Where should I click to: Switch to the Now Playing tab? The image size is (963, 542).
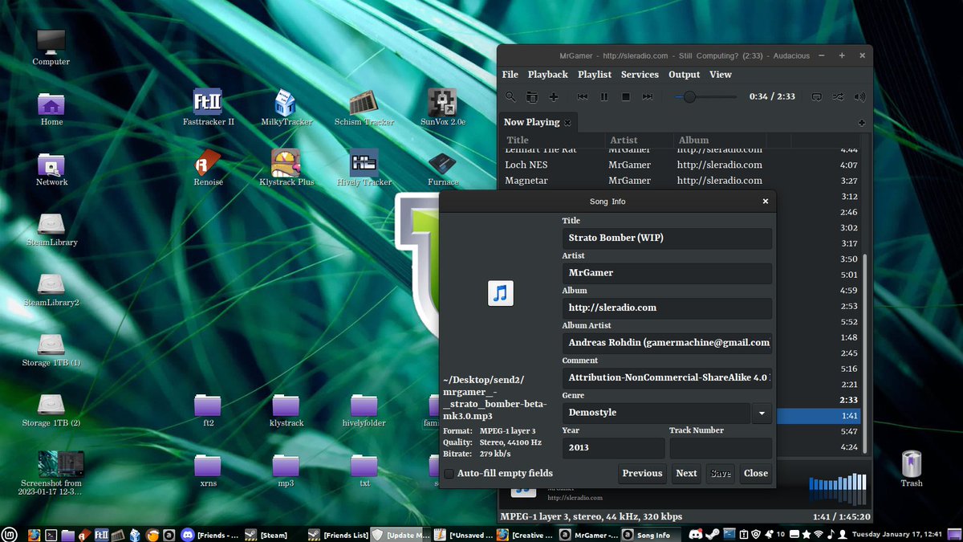click(531, 122)
